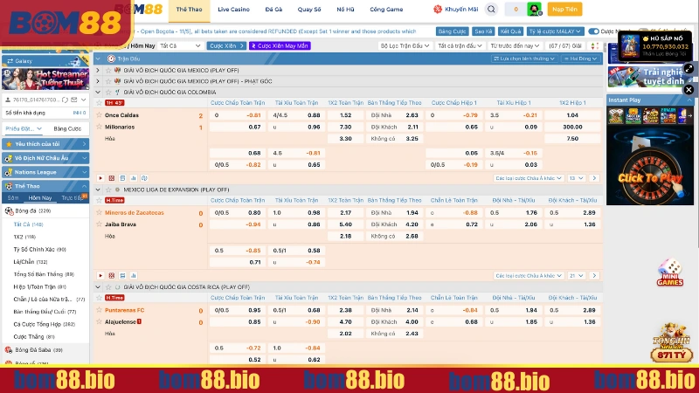Close the floating promo widget with X

click(689, 90)
